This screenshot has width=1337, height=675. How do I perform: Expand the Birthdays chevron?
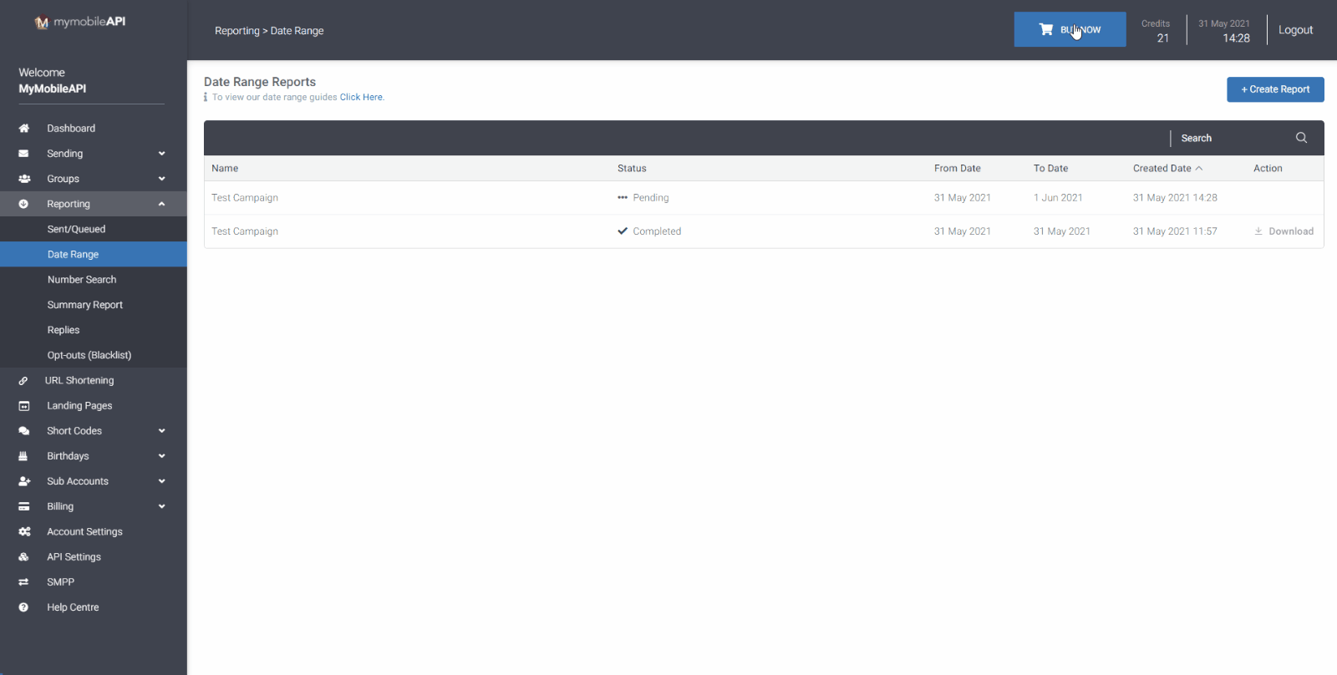tap(161, 456)
